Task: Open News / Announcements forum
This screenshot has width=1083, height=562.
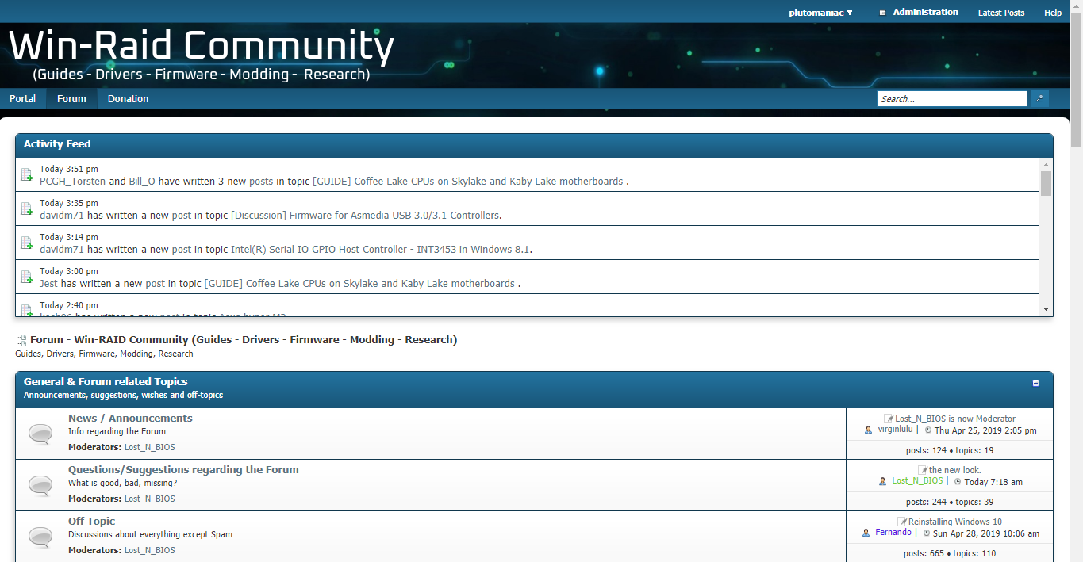Action: tap(130, 419)
